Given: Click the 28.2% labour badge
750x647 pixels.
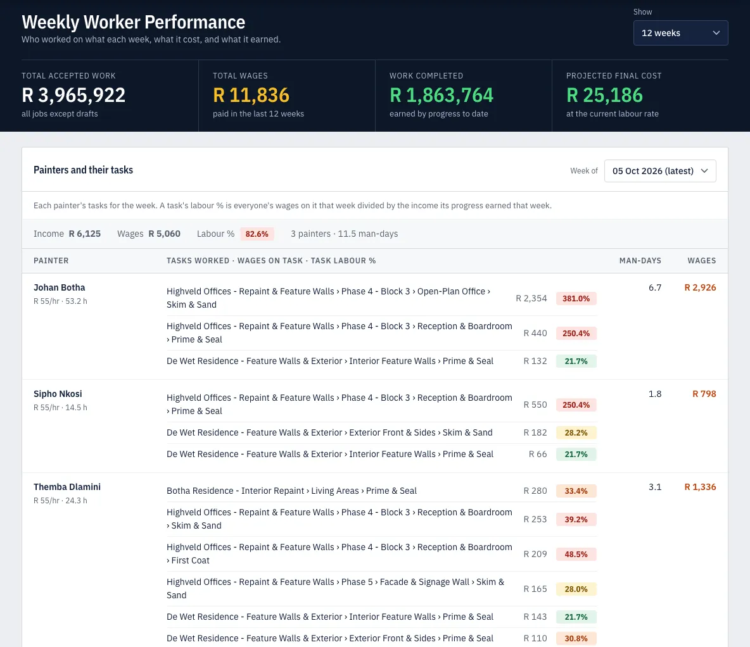Looking at the screenshot, I should (x=576, y=433).
